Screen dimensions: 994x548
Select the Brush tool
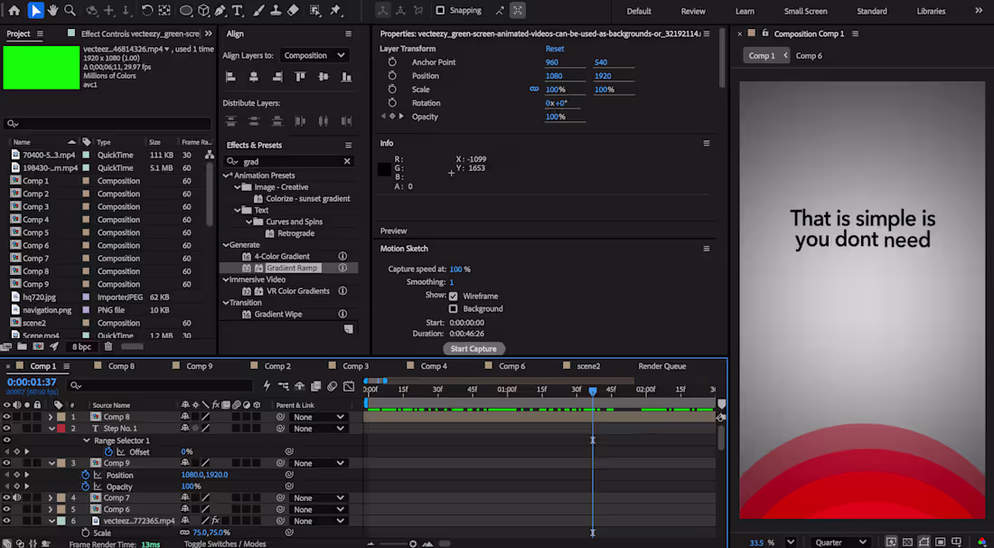tap(259, 10)
